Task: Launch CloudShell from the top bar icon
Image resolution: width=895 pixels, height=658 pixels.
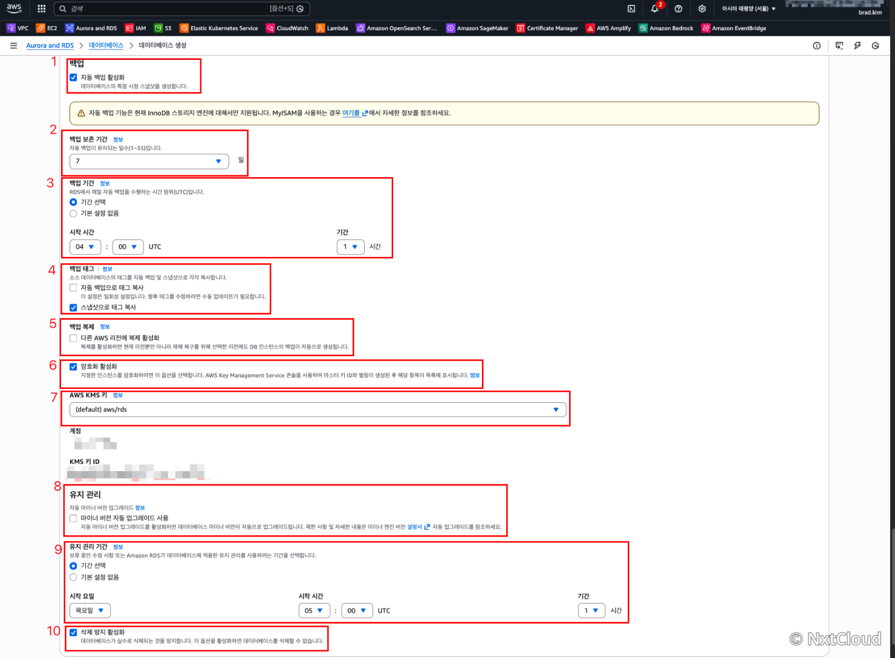Action: 631,8
